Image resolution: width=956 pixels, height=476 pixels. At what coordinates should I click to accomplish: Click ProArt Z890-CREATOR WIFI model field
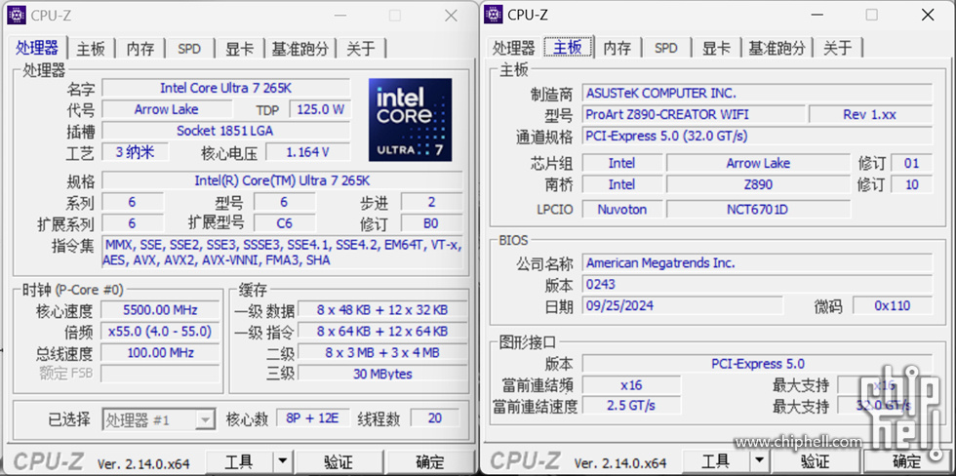(x=694, y=114)
